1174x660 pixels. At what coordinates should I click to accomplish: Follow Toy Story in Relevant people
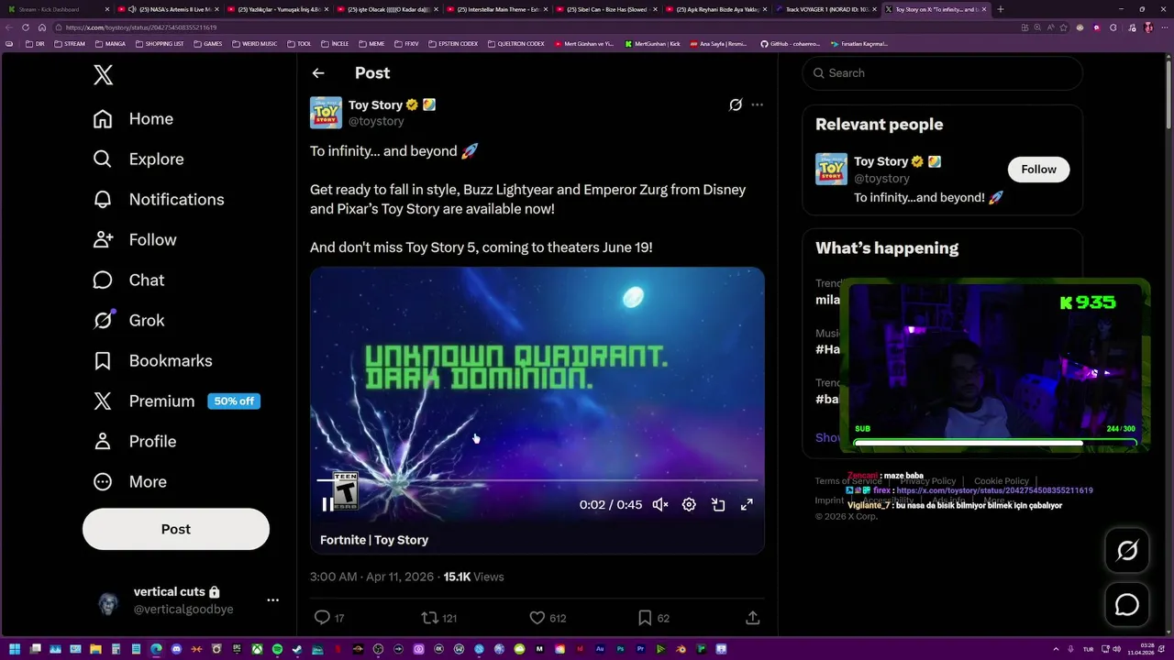[x=1038, y=170]
